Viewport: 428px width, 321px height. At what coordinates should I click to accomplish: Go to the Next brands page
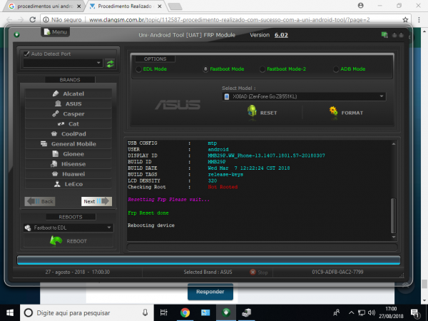pyautogui.click(x=96, y=201)
